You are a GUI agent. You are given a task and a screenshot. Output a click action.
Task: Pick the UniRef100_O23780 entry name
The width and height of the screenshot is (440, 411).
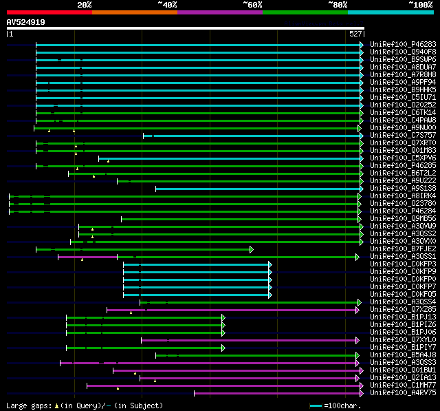[x=403, y=203]
